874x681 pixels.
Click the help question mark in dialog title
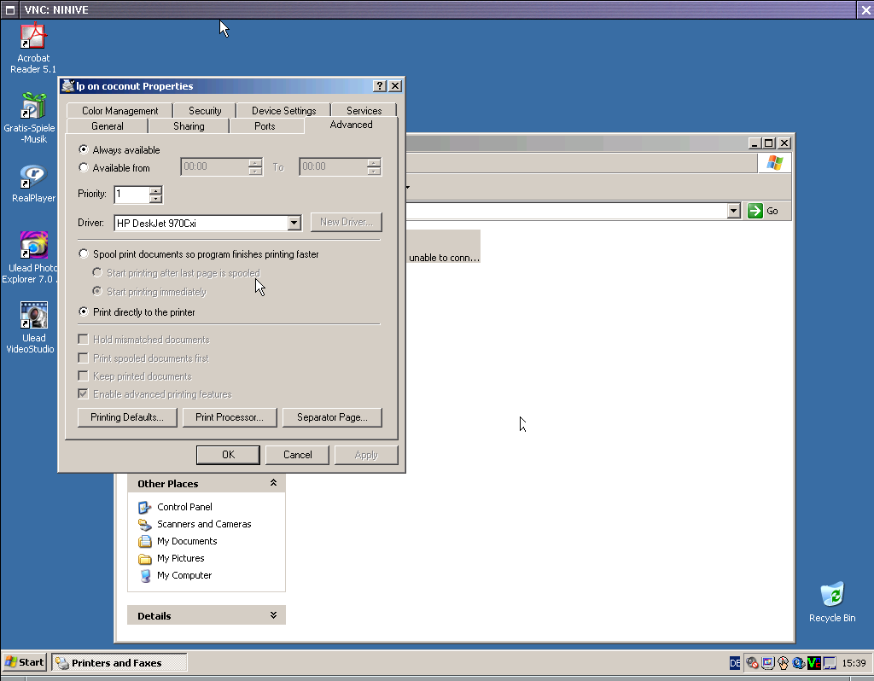click(380, 86)
